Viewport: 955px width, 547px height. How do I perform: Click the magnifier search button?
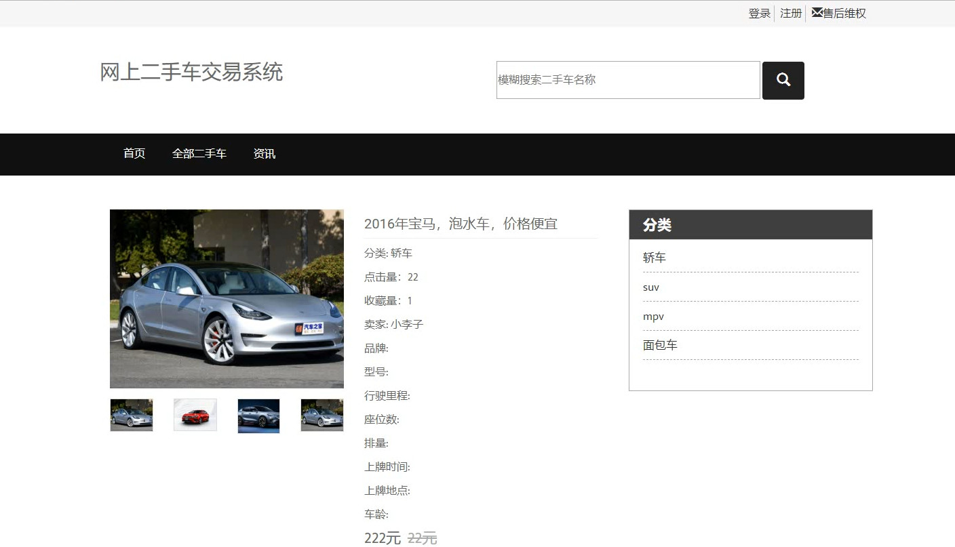(783, 81)
